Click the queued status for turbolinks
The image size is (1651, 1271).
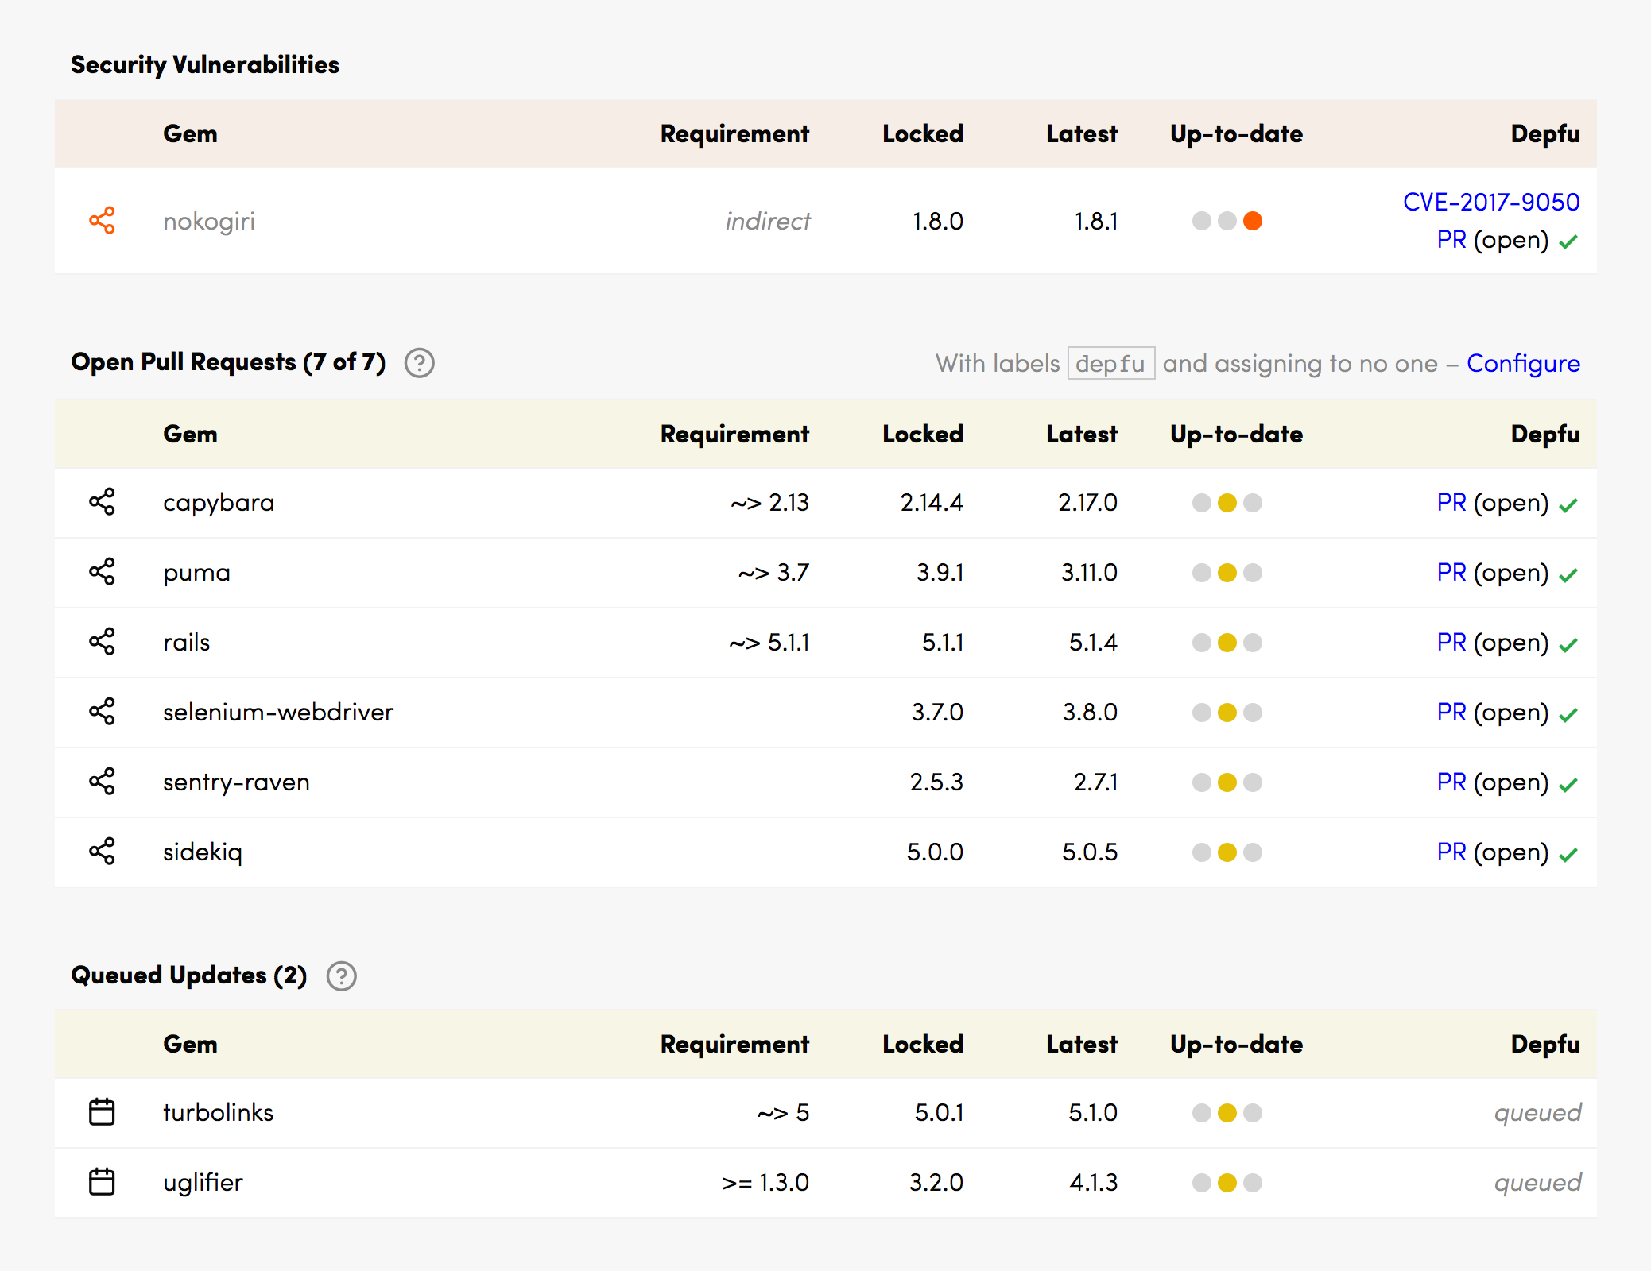(x=1537, y=1112)
